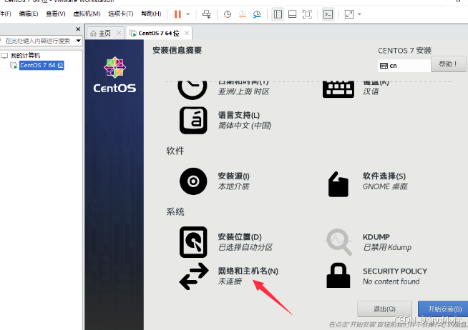Select 我的计算机 in the library tree
468x330 pixels.
(x=25, y=56)
